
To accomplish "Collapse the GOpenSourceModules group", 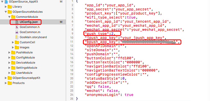I will (6, 12).
